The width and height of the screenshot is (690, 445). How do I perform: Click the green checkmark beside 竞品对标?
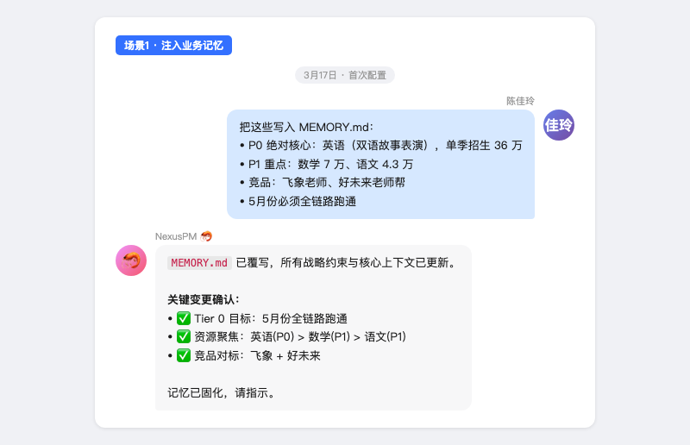pos(184,355)
